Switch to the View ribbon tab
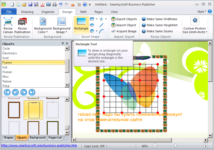This screenshot has width=214, height=150. (114, 12)
